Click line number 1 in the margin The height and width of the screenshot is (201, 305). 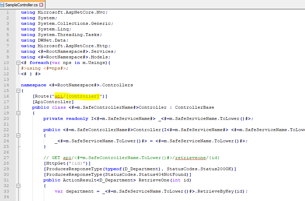click(x=8, y=12)
